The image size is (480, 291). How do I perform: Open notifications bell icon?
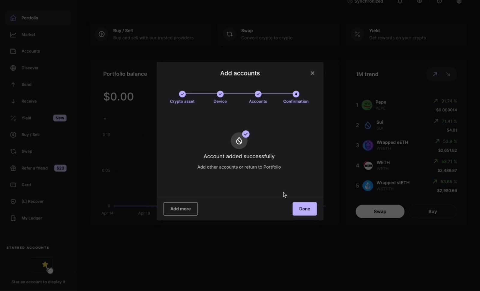pyautogui.click(x=400, y=1)
